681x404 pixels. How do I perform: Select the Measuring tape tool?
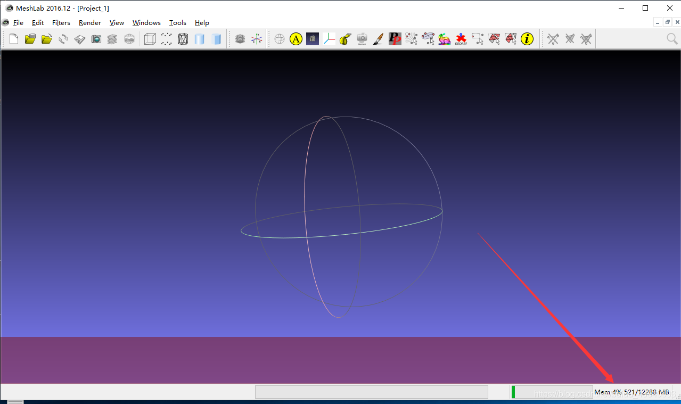pos(346,39)
